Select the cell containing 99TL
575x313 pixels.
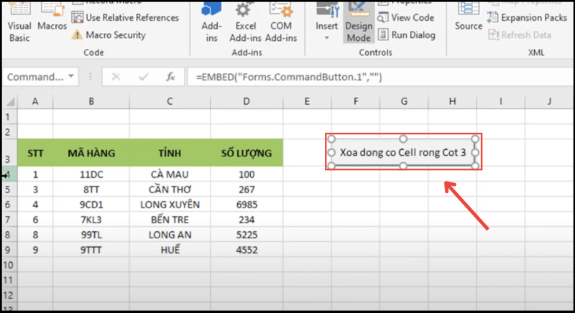pyautogui.click(x=91, y=235)
